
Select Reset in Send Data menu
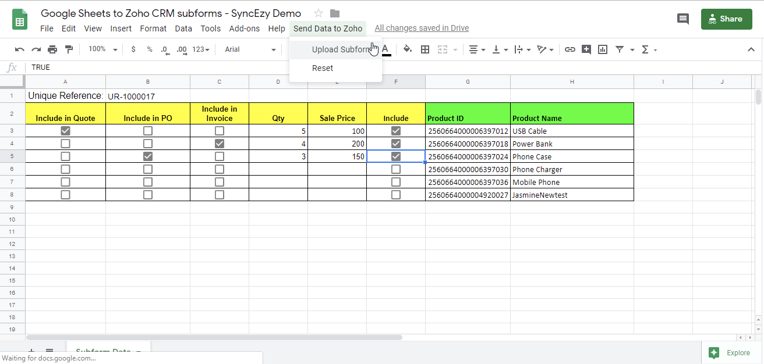[x=323, y=68]
